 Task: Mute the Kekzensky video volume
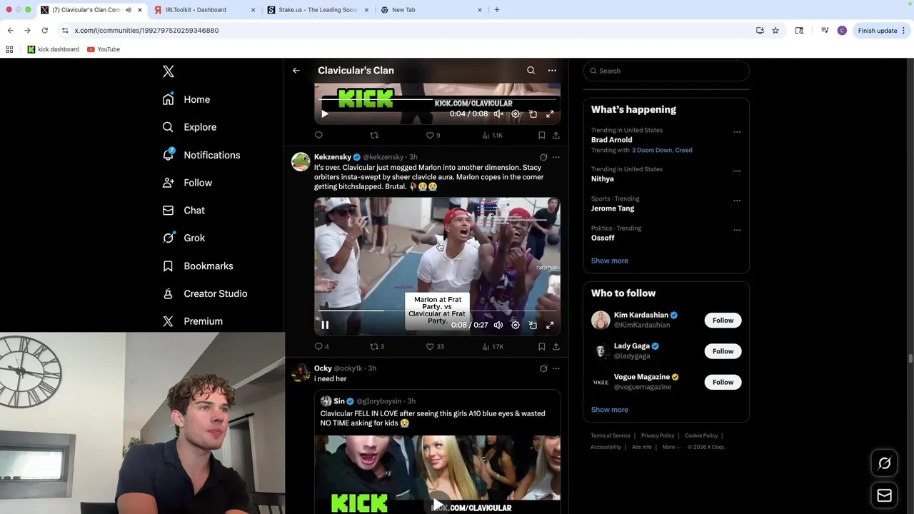(498, 325)
